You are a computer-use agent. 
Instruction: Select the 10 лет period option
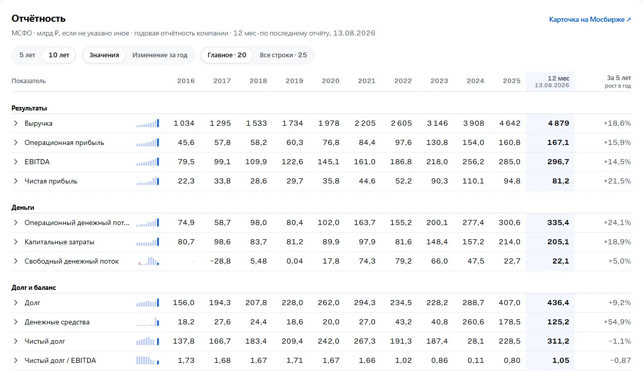pyautogui.click(x=59, y=55)
